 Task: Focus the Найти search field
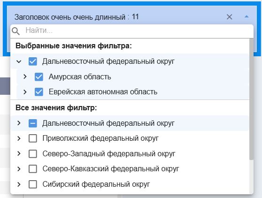click(139, 30)
